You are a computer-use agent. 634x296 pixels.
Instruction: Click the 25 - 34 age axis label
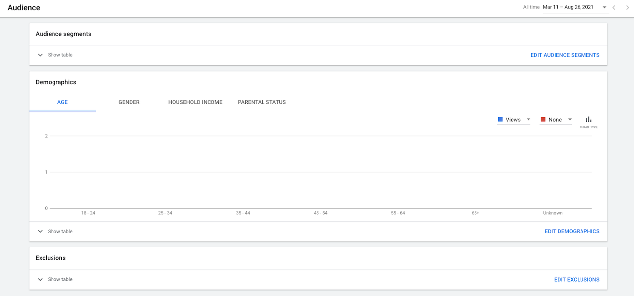(165, 213)
